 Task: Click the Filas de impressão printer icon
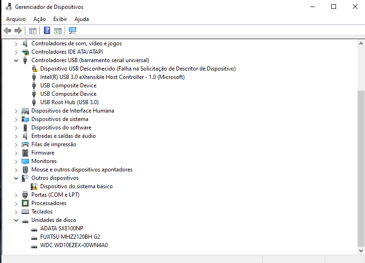pos(25,144)
